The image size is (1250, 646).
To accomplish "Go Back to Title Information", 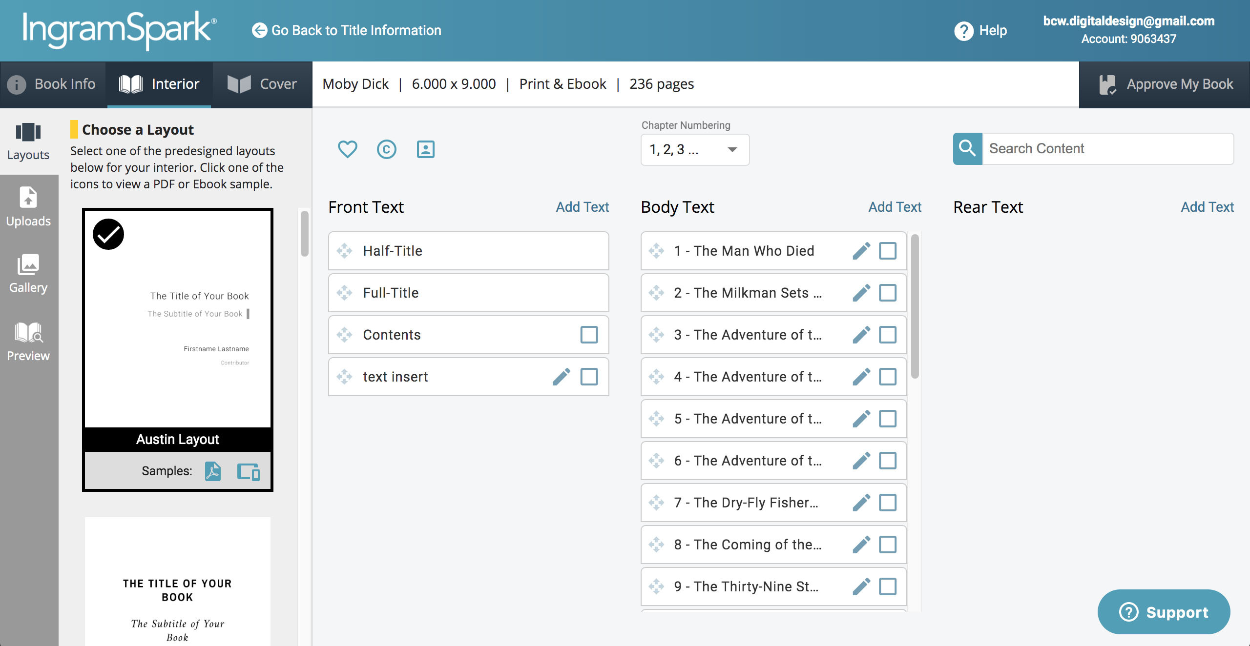I will 346,30.
